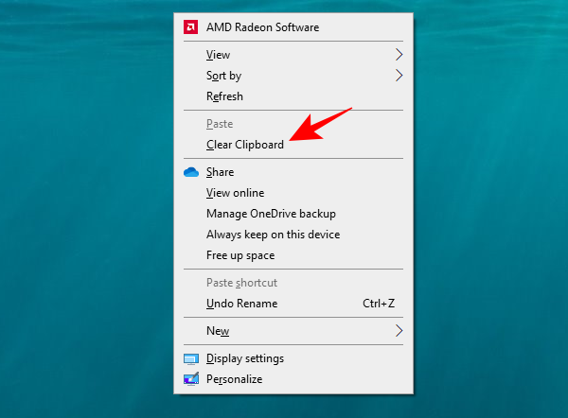Viewport: 568px width, 418px height.
Task: Click the OneDrive cloud icon
Action: pos(191,172)
